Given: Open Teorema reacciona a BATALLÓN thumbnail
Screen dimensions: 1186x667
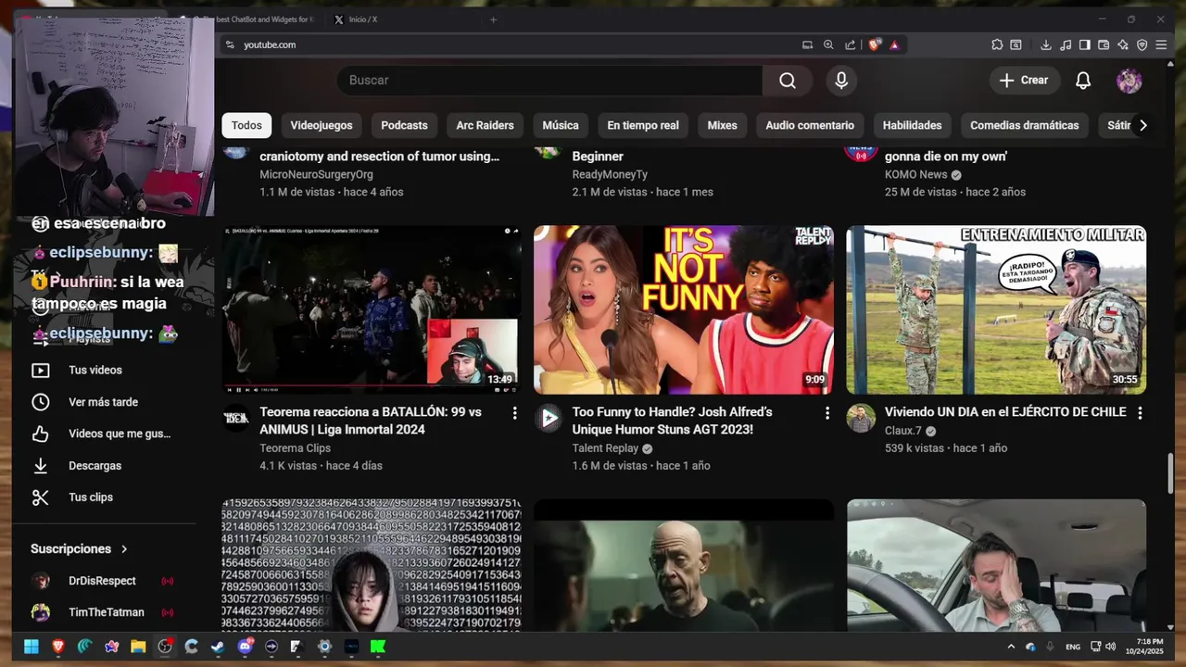Looking at the screenshot, I should pyautogui.click(x=371, y=310).
